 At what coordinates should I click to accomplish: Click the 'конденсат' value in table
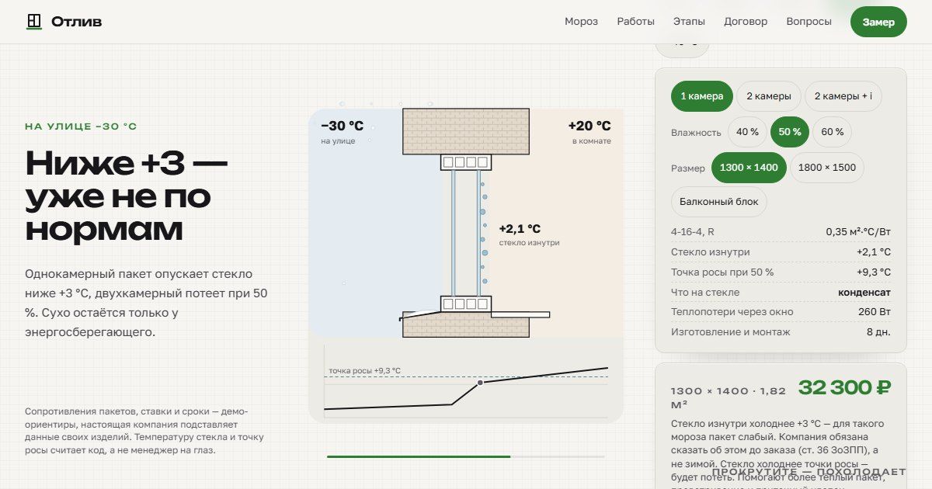(864, 293)
